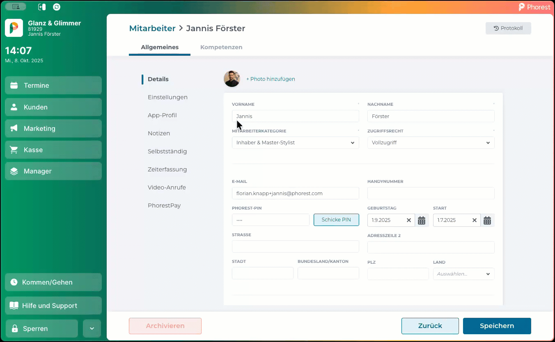The width and height of the screenshot is (555, 342).
Task: Click into the Handynummer input field
Action: pos(431,193)
